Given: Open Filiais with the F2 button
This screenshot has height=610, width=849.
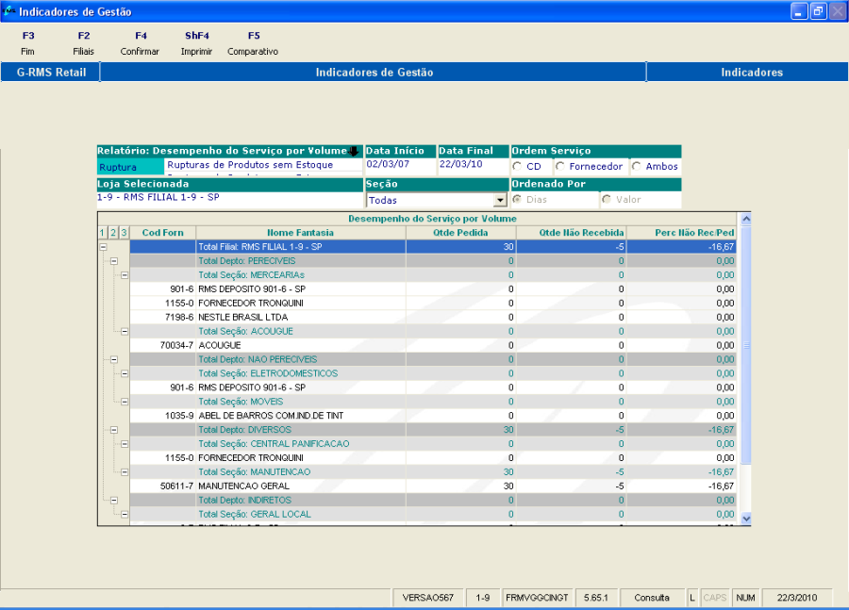Looking at the screenshot, I should tap(83, 43).
